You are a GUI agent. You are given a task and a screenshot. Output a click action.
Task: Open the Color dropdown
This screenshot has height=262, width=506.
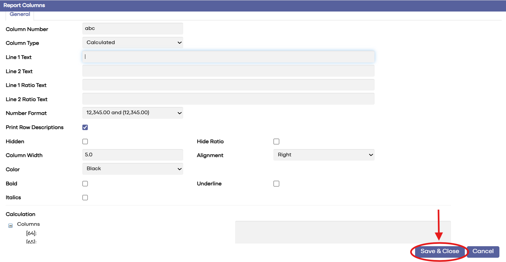pyautogui.click(x=132, y=169)
